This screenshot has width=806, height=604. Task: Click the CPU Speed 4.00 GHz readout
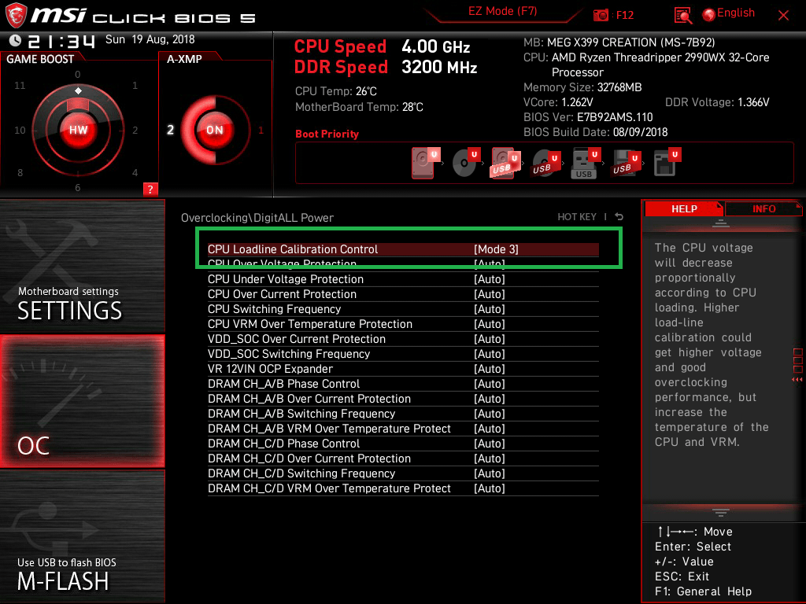(382, 46)
